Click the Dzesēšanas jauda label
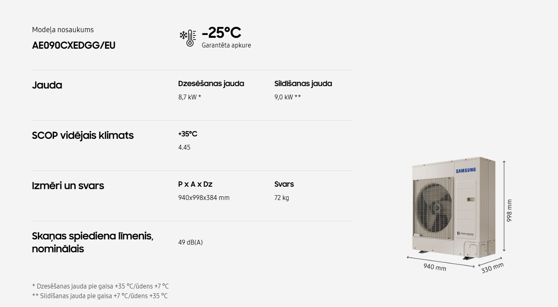558x307 pixels. [211, 84]
